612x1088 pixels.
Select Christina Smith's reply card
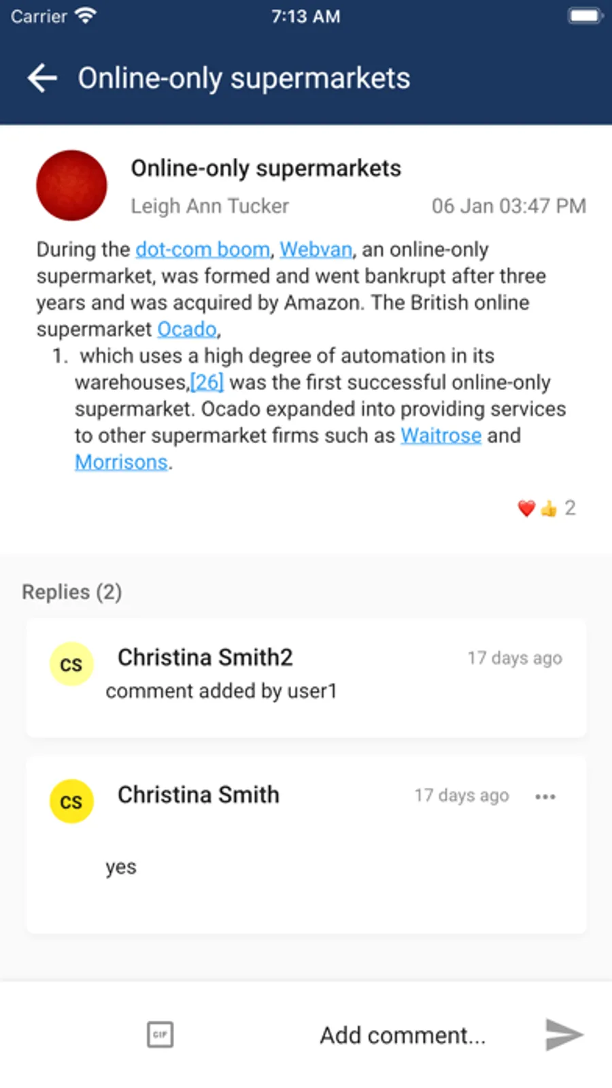(x=306, y=843)
